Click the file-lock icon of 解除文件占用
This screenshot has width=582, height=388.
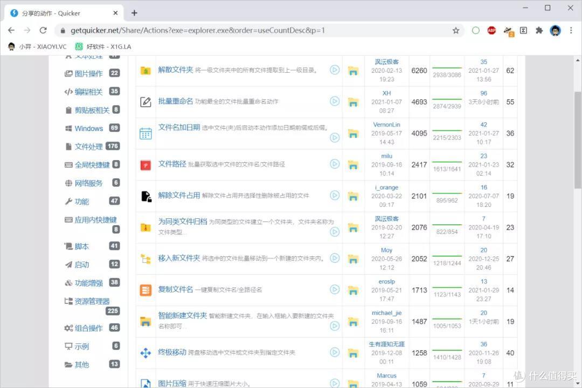146,196
